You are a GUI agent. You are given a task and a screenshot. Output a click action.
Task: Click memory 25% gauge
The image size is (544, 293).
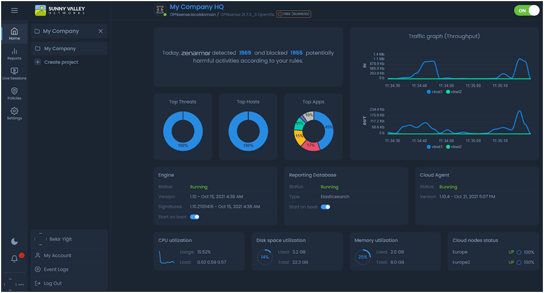(362, 257)
